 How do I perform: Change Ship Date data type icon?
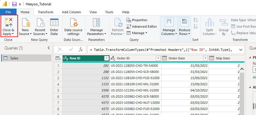pos(212,59)
